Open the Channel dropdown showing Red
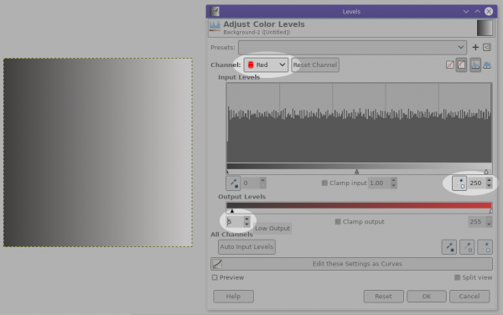This screenshot has width=503, height=315. pos(266,65)
